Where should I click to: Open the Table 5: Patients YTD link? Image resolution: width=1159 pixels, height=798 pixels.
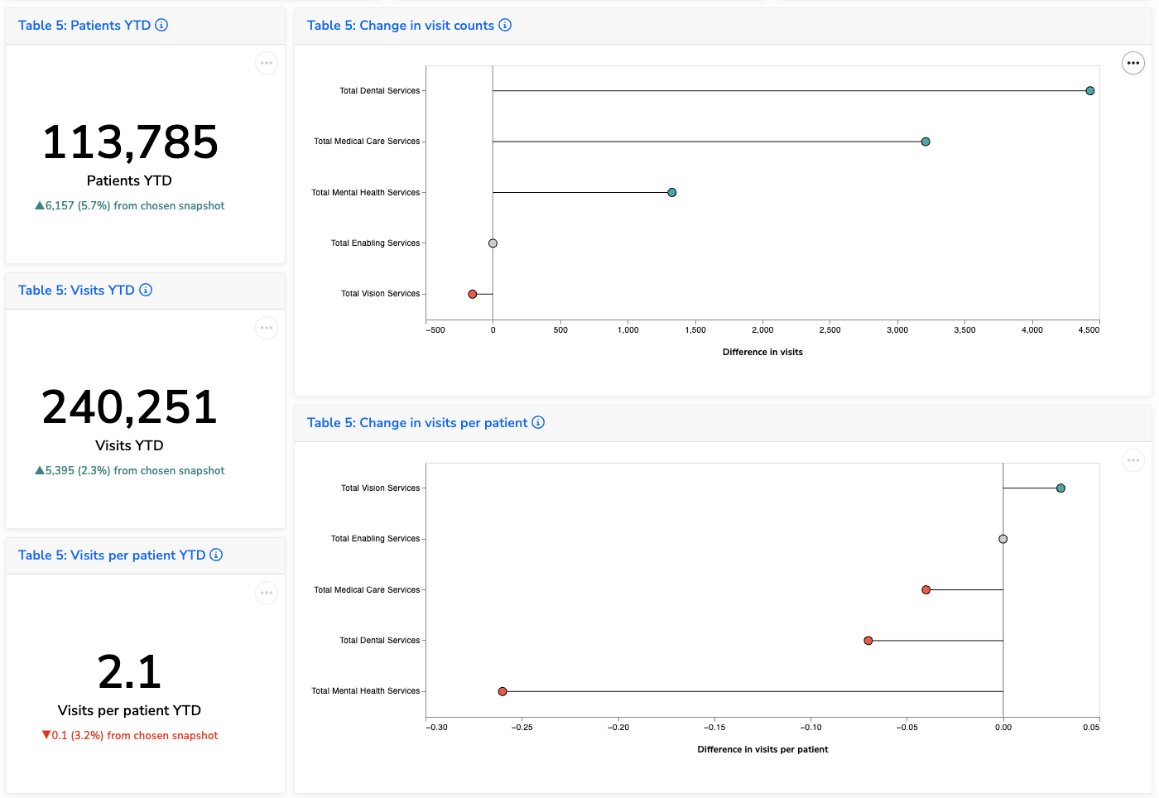84,26
